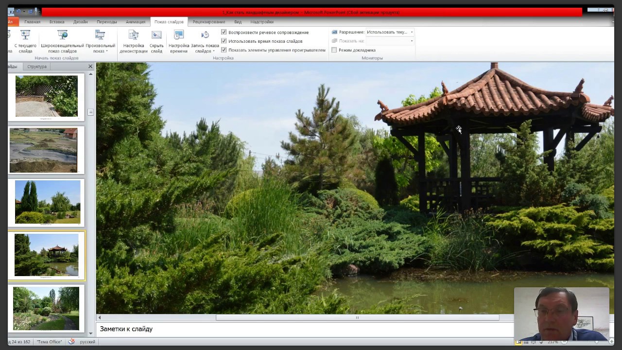Click the Начать показ слайдов group label
Viewport: 622px width, 350px height.
56,58
